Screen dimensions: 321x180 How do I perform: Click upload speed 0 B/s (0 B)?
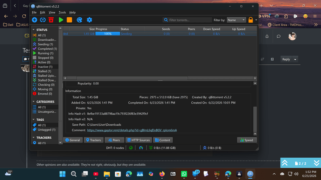pyautogui.click(x=212, y=148)
